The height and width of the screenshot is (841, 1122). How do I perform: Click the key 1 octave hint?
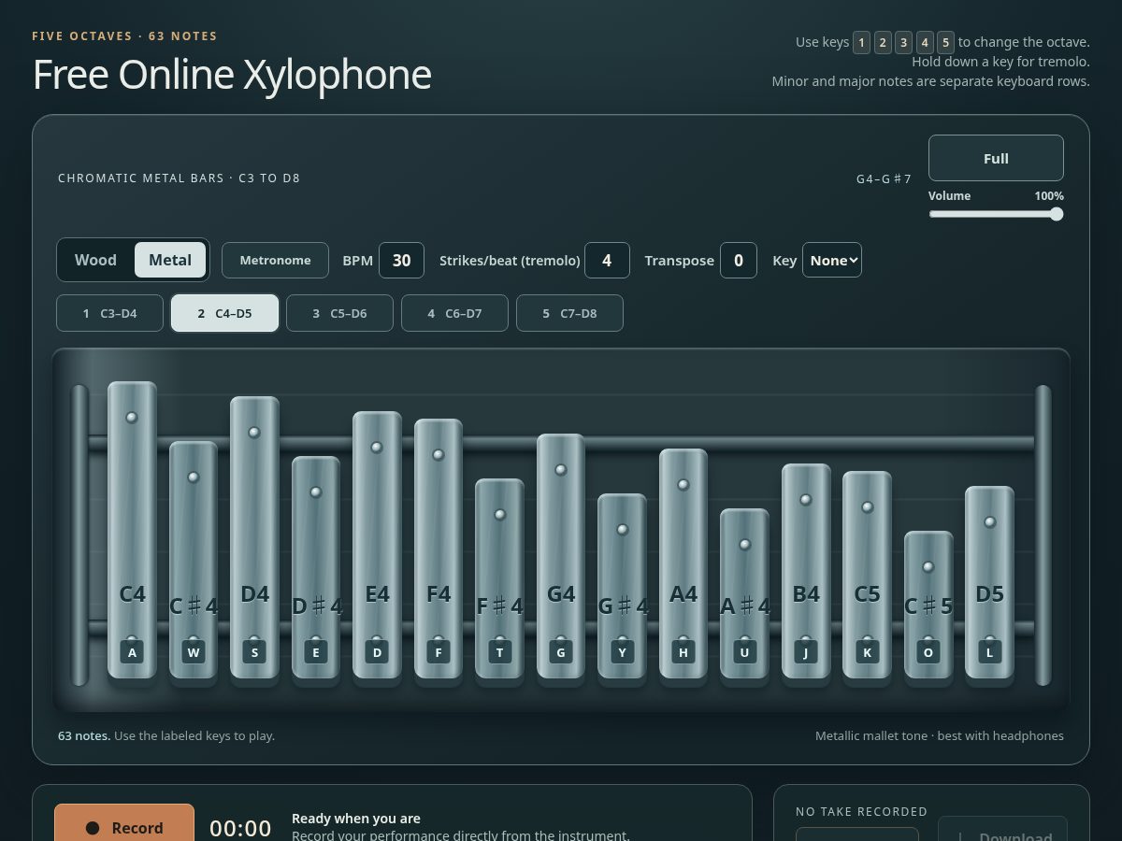[861, 42]
